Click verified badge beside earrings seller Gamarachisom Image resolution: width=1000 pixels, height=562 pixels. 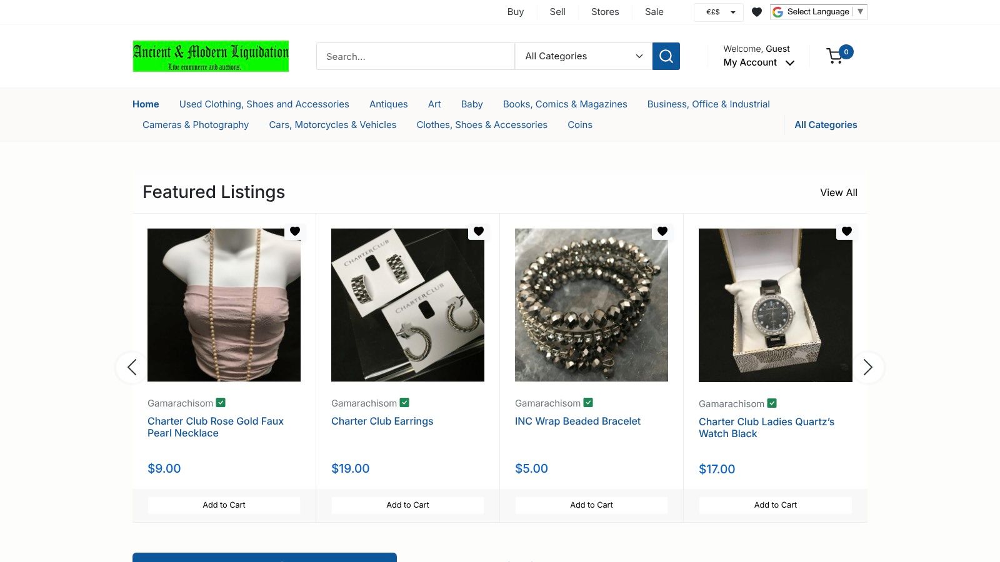pyautogui.click(x=404, y=403)
